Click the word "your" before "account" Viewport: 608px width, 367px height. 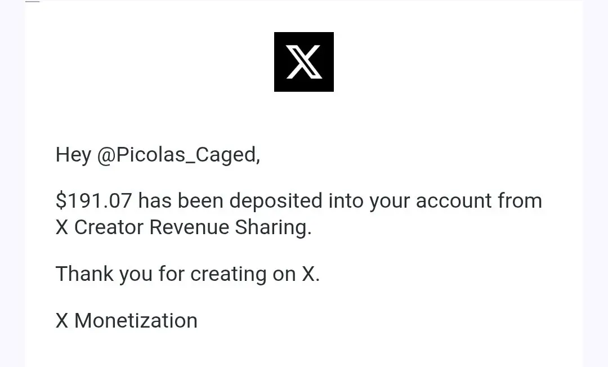390,202
